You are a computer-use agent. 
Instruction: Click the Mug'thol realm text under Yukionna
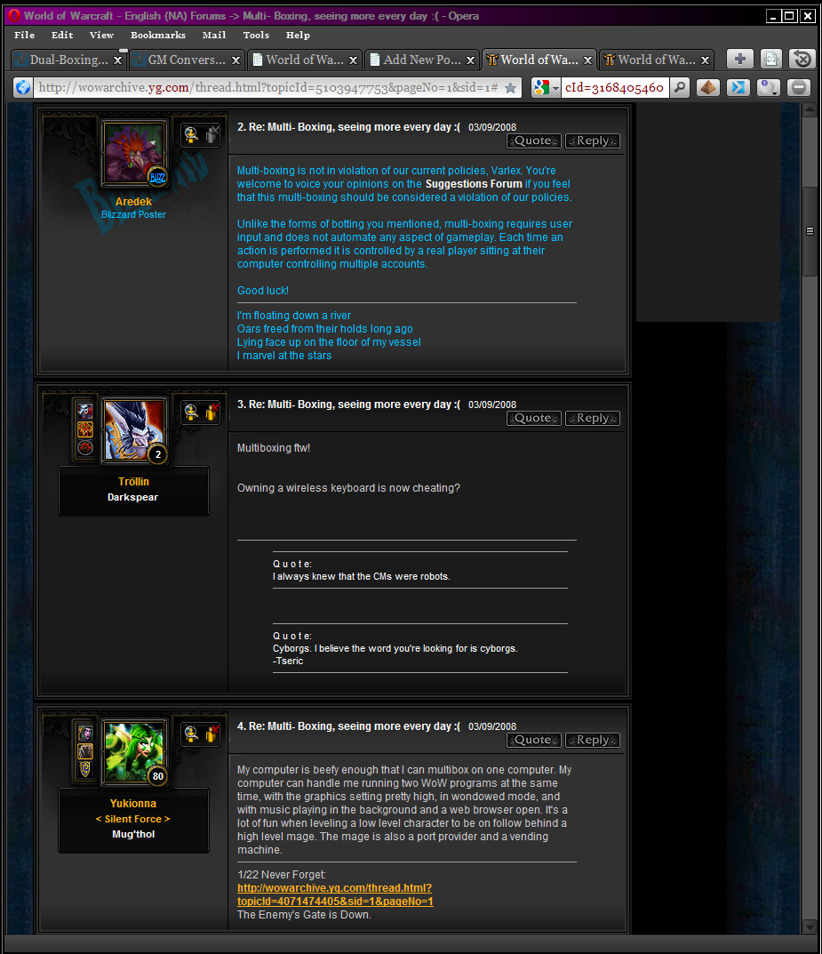pos(133,834)
